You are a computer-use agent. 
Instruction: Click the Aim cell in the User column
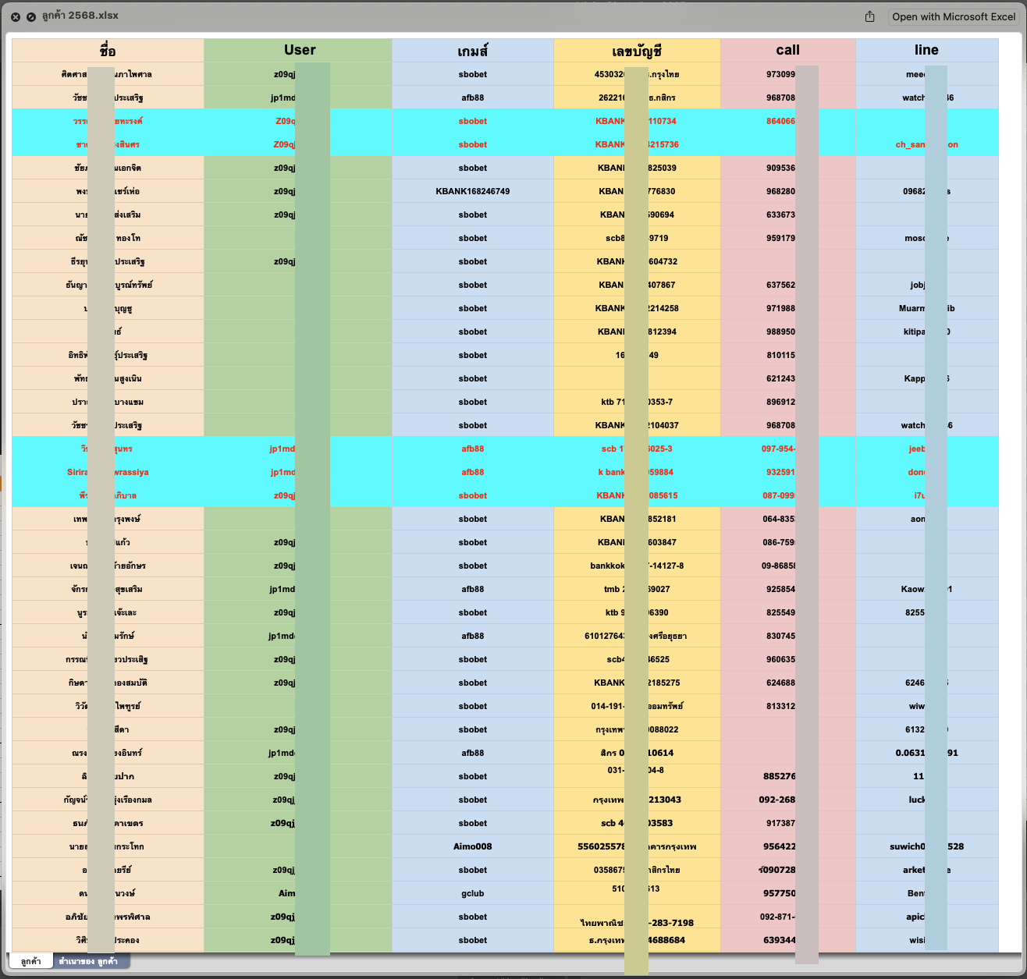(298, 893)
